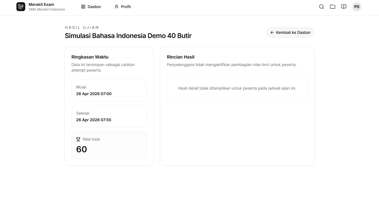Select end time 26 Apr 2026 07:55
Viewport: 379px width, 213px height.
coord(94,120)
